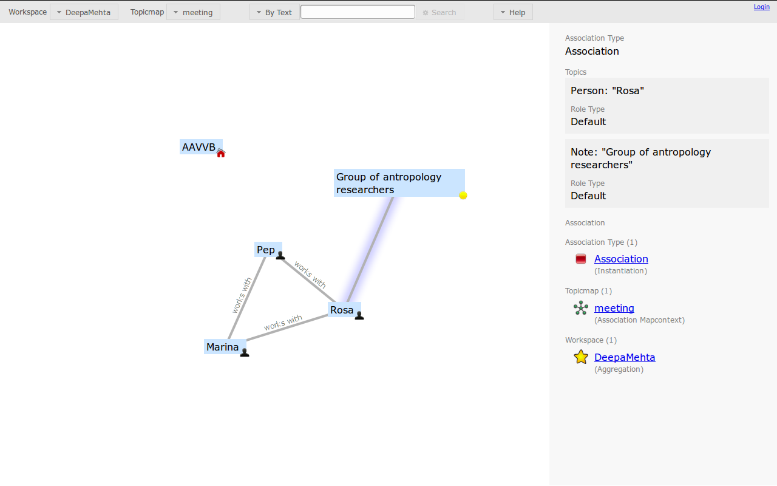This screenshot has width=777, height=486.
Task: Click the red Association type icon
Action: (581, 259)
